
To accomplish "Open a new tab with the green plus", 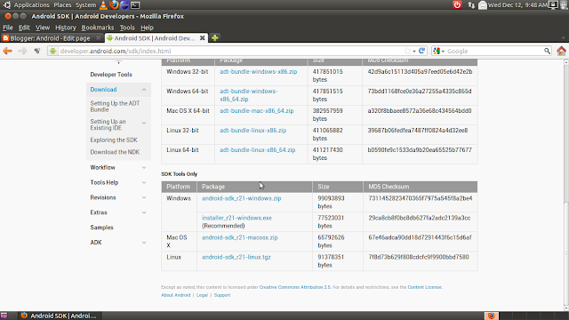I will pyautogui.click(x=215, y=37).
